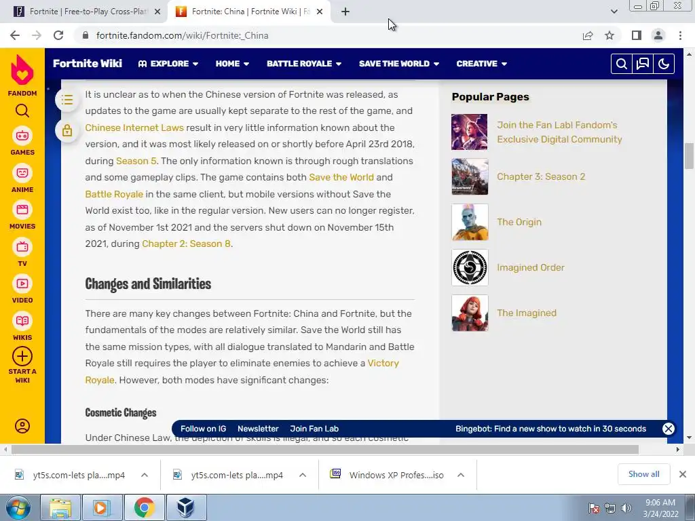Open the Season 5 link
This screenshot has height=521, width=695.
(136, 161)
